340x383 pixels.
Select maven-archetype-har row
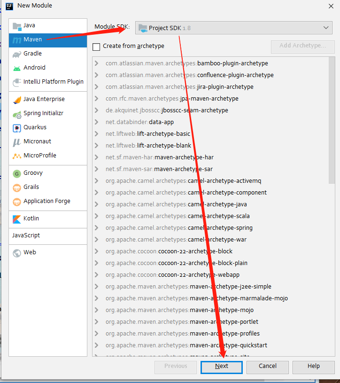point(210,157)
